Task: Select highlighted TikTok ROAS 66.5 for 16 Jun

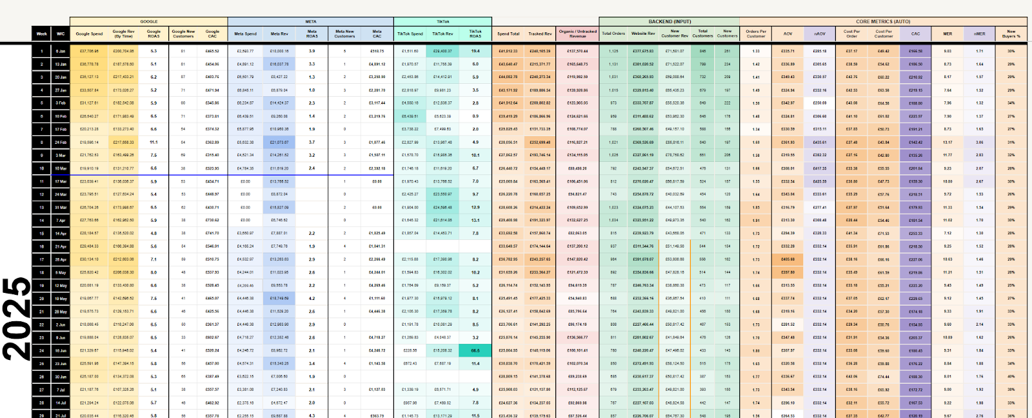Action: 475,350
